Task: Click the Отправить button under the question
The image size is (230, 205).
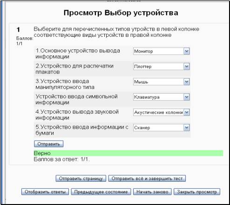Action: click(49, 144)
